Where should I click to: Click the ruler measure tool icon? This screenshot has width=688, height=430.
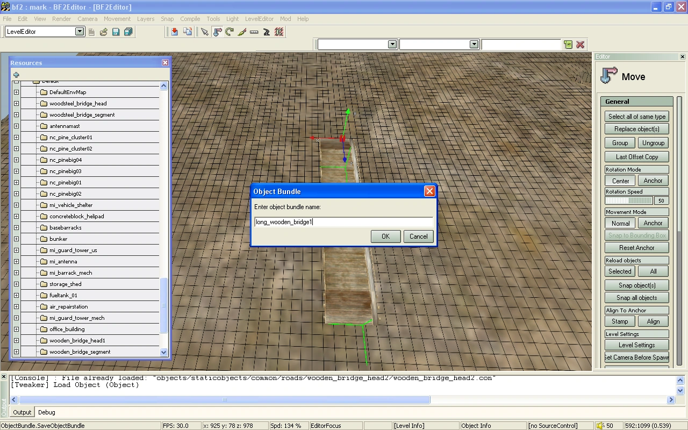[254, 32]
